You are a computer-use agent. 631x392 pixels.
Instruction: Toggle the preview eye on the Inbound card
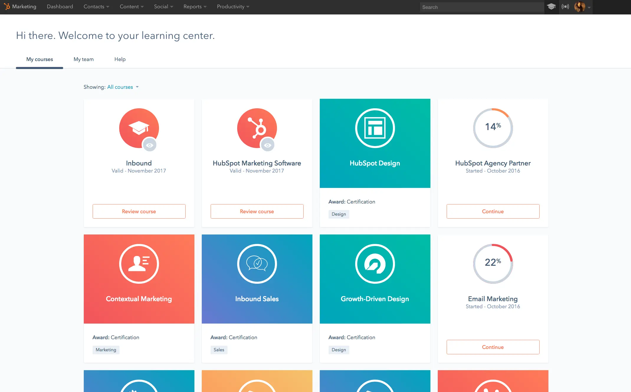(x=150, y=145)
